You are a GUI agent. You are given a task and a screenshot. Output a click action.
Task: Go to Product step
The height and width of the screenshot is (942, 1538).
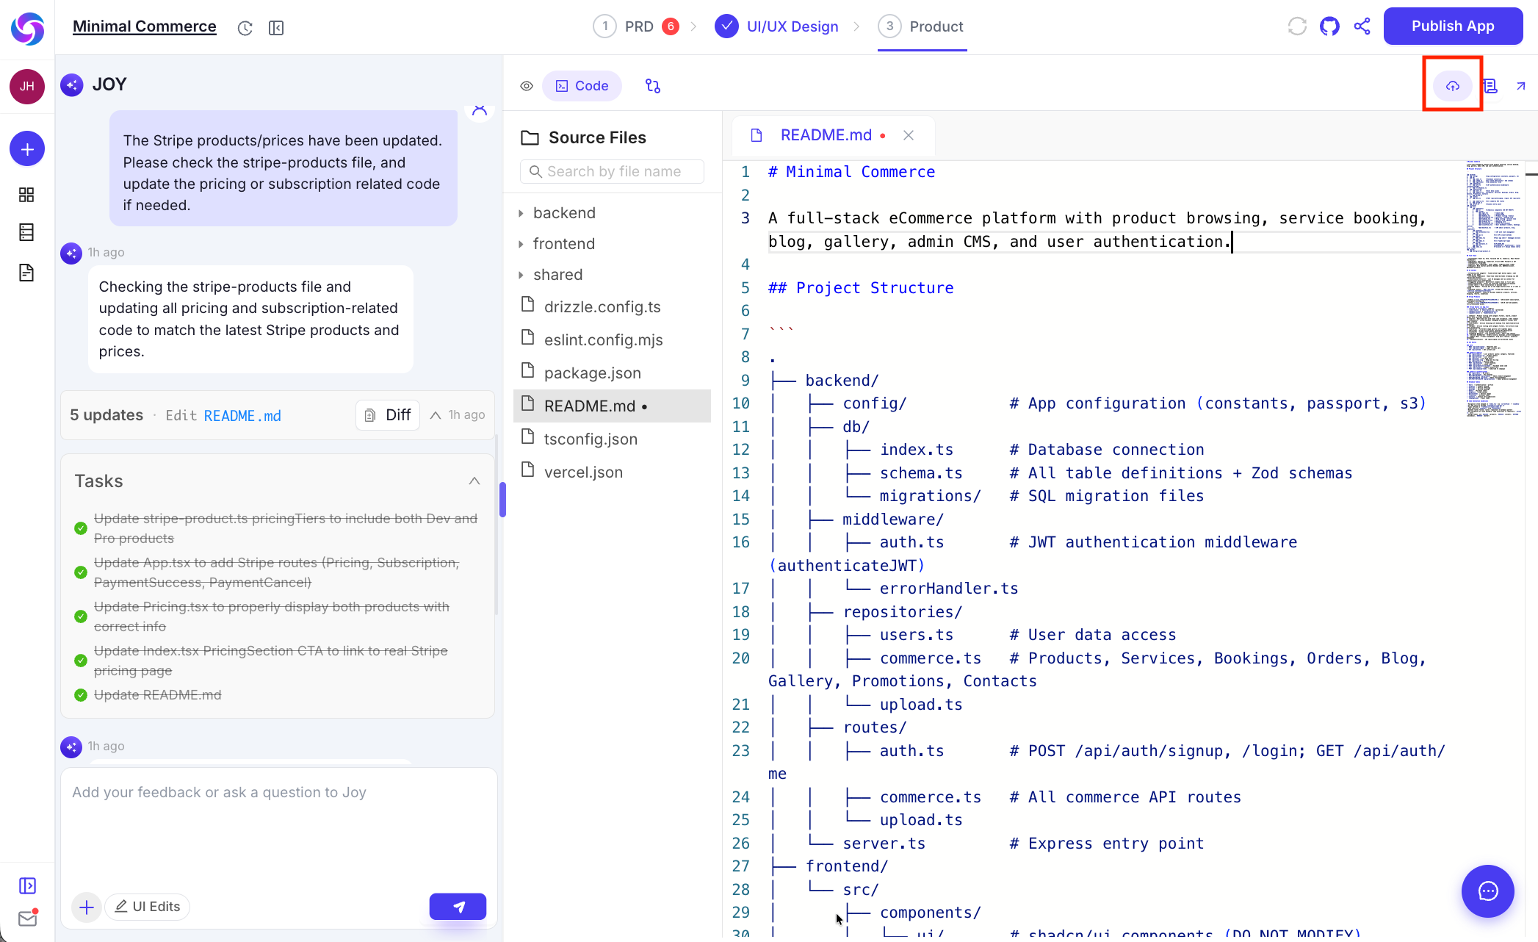tap(921, 26)
